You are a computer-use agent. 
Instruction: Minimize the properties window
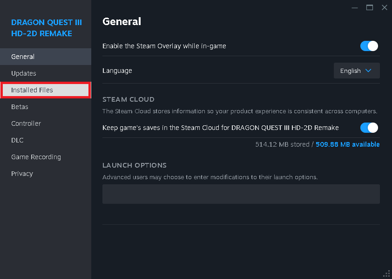355,7
